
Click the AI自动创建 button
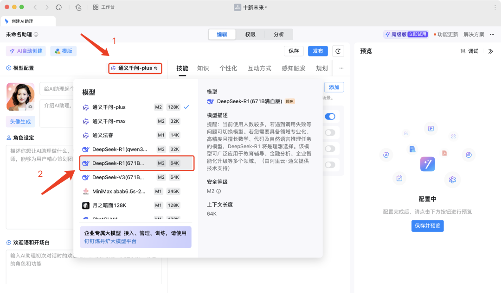26,51
